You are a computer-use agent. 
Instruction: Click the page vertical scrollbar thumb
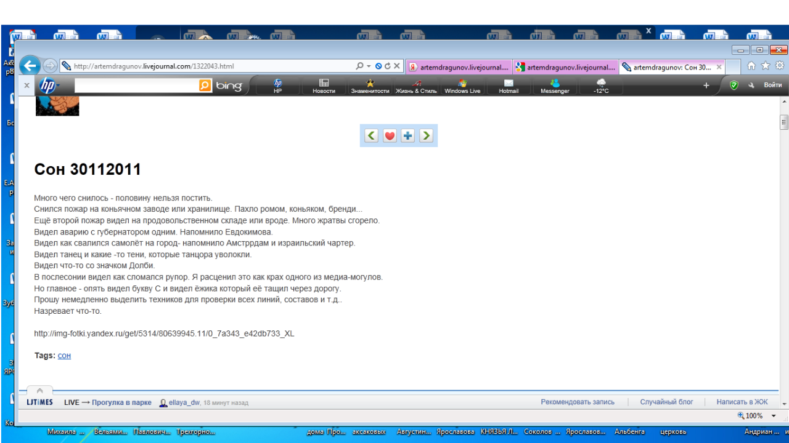pyautogui.click(x=784, y=122)
